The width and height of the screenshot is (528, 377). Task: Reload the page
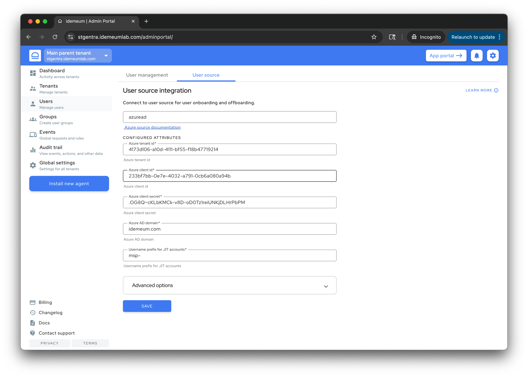tap(55, 37)
